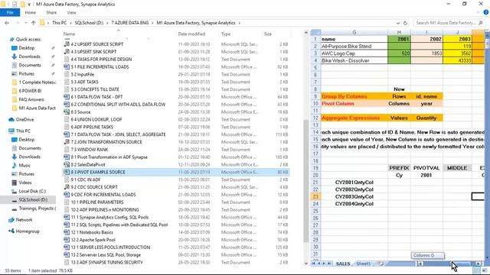Select the '8 2 SalesDataPivot' Excel file icon

(x=67, y=164)
